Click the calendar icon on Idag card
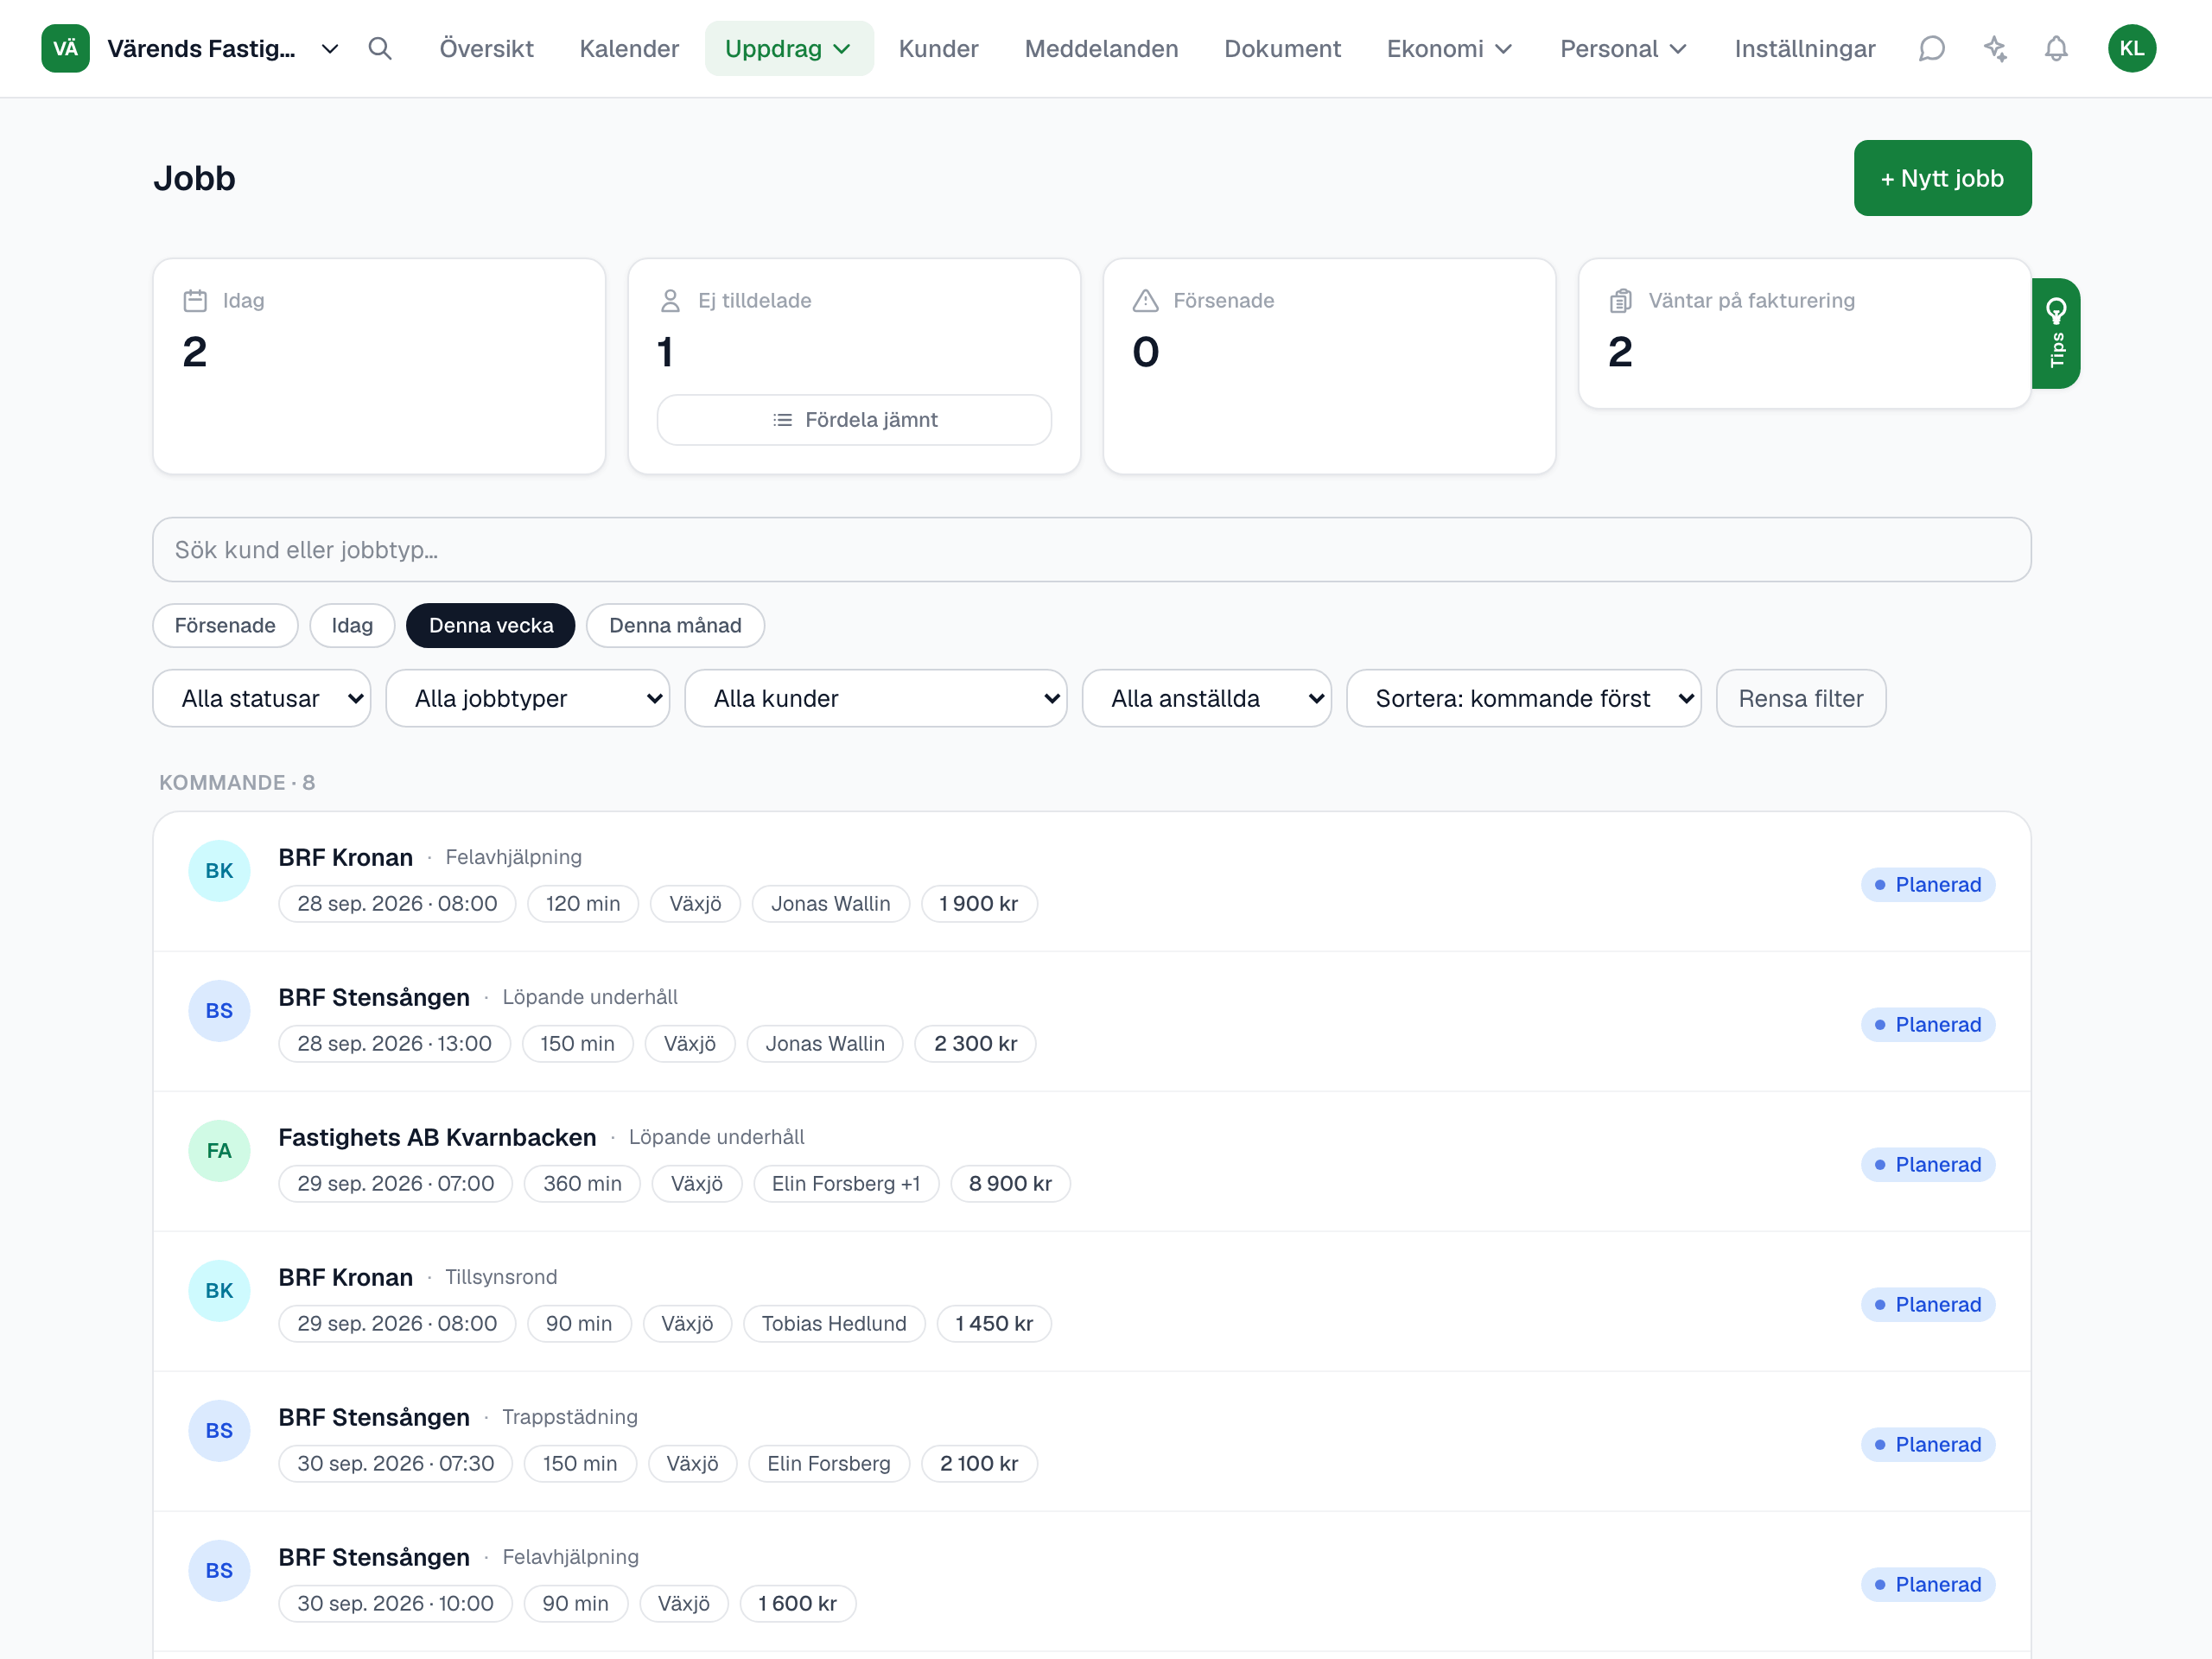This screenshot has width=2212, height=1659. point(195,300)
